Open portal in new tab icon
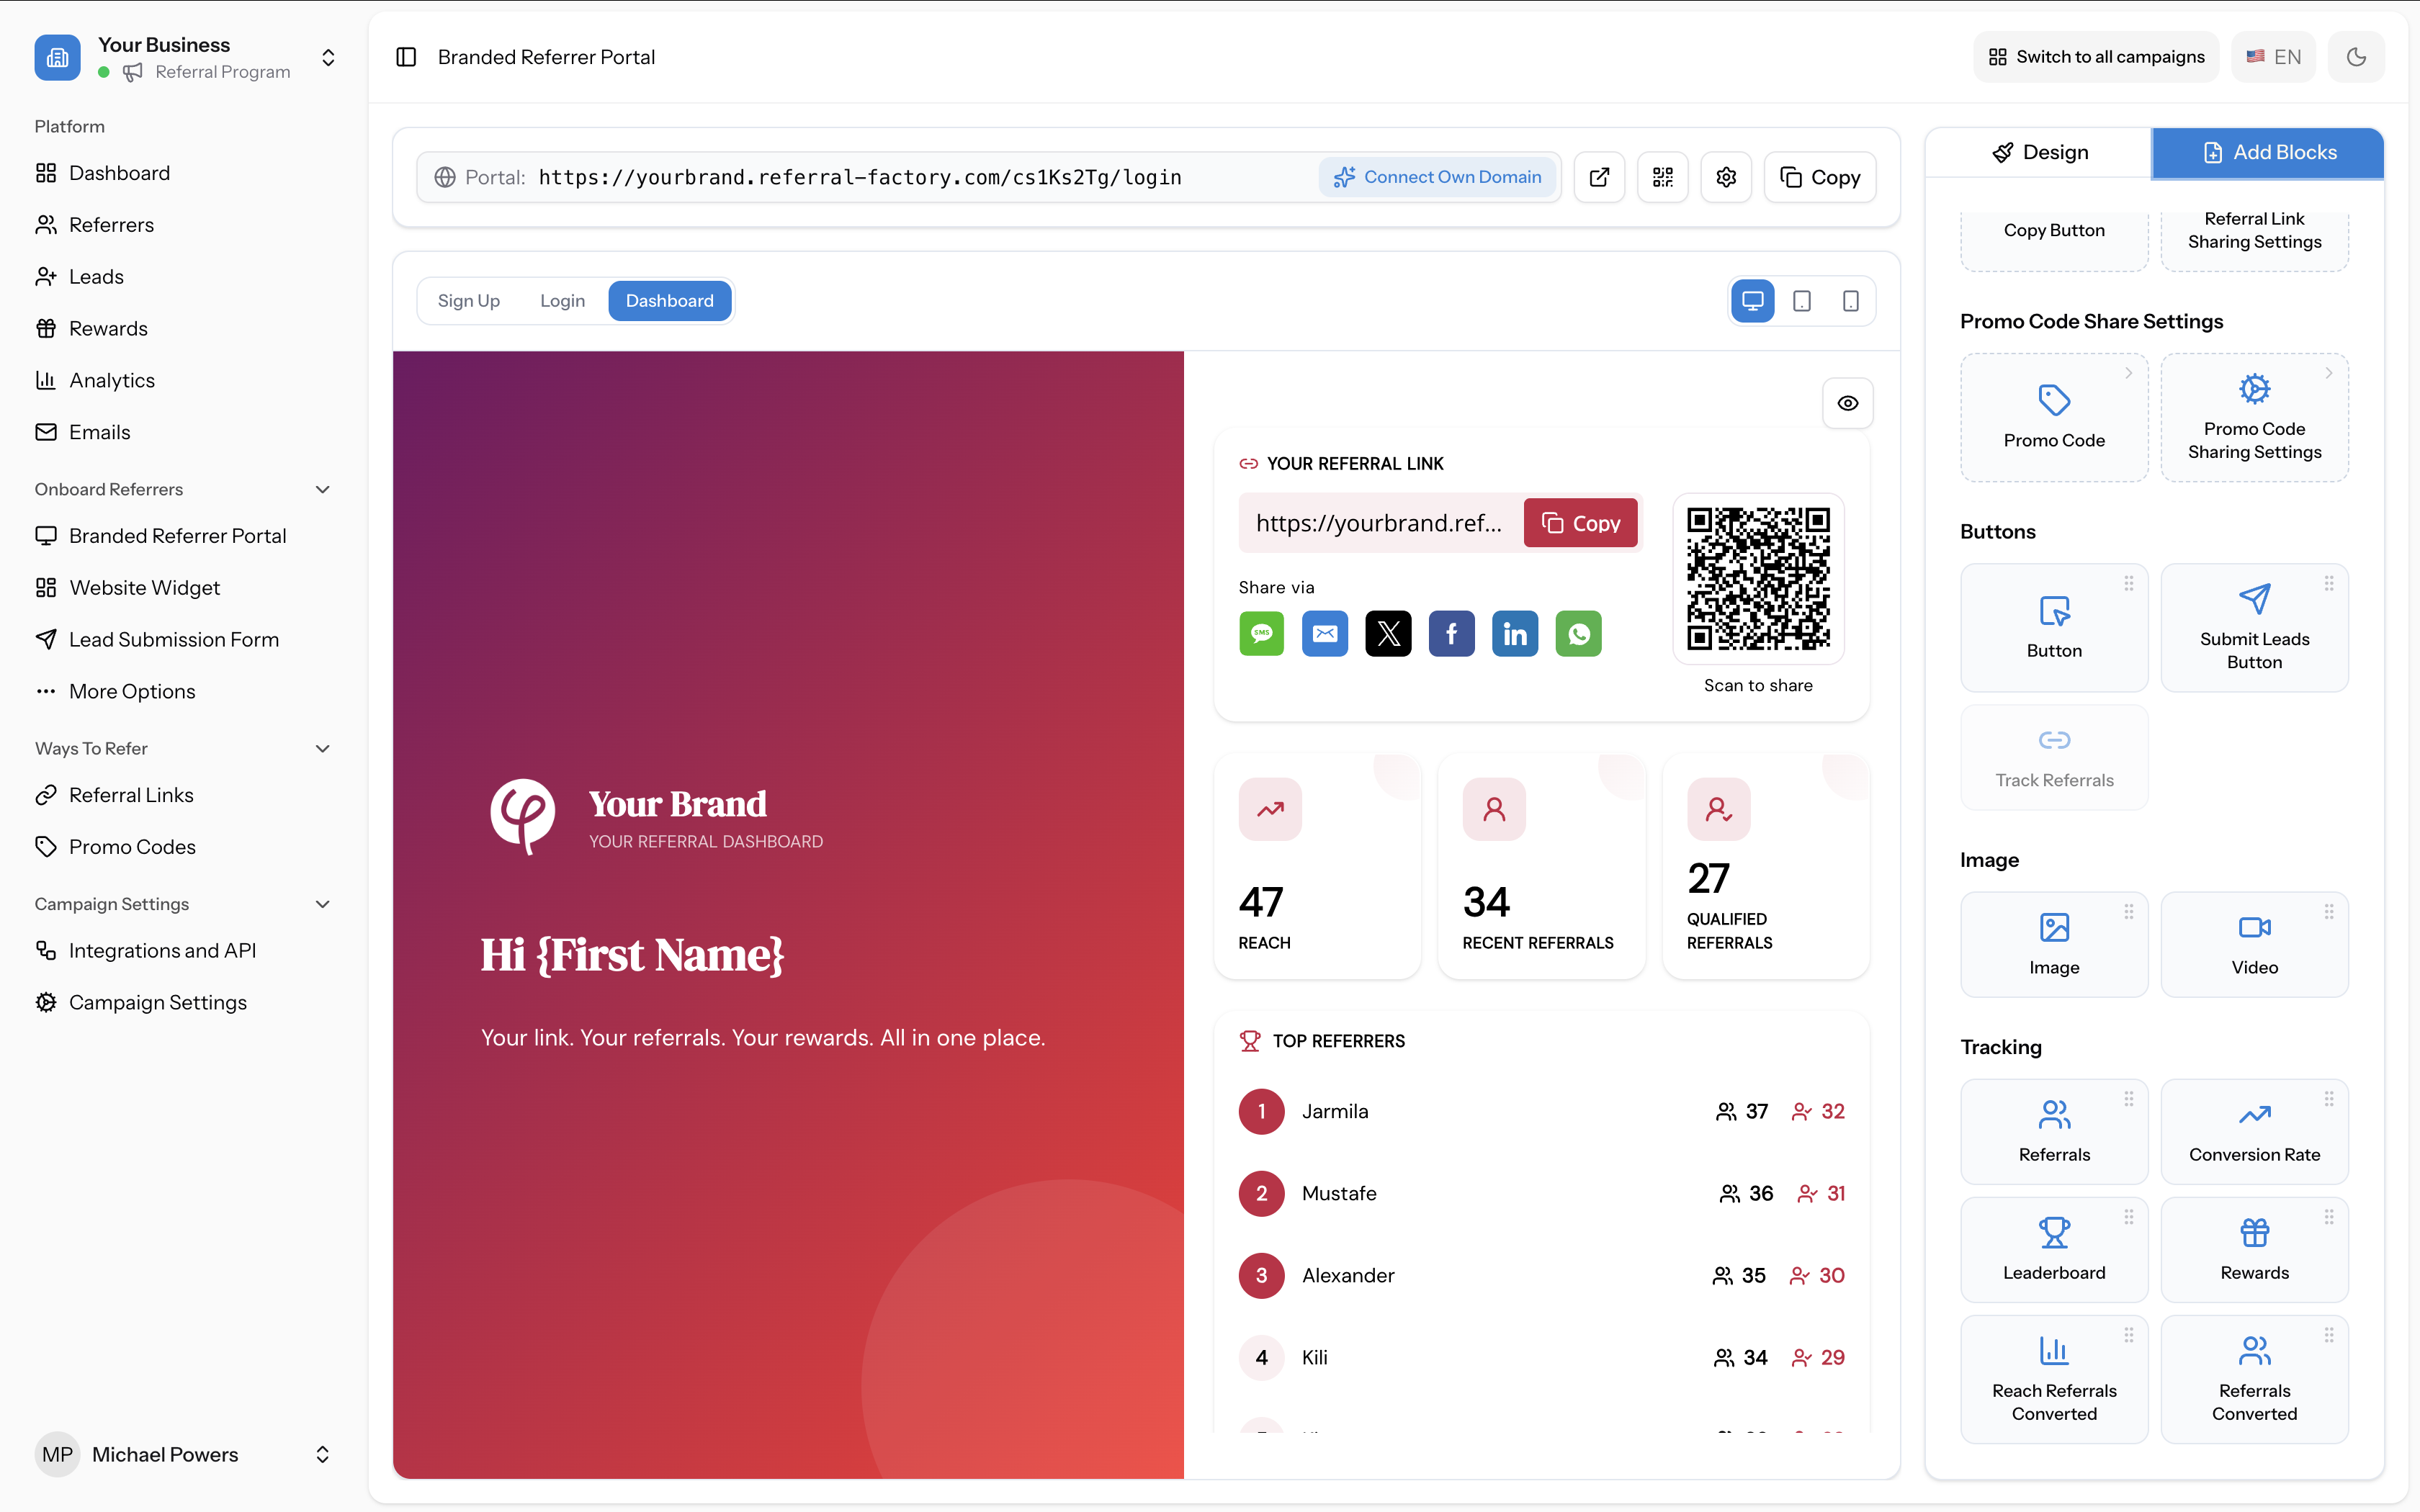2420x1512 pixels. tap(1599, 177)
